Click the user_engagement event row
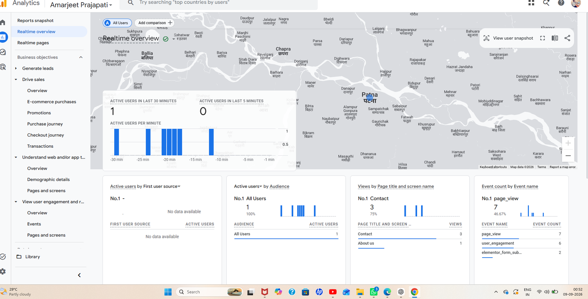The width and height of the screenshot is (588, 299). pos(521,243)
